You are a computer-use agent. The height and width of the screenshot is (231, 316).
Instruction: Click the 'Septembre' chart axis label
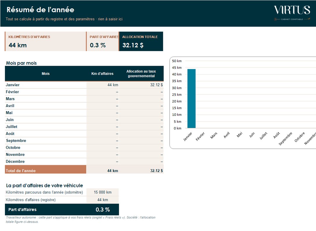click(x=286, y=139)
